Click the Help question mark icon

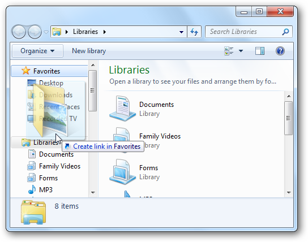[280, 51]
